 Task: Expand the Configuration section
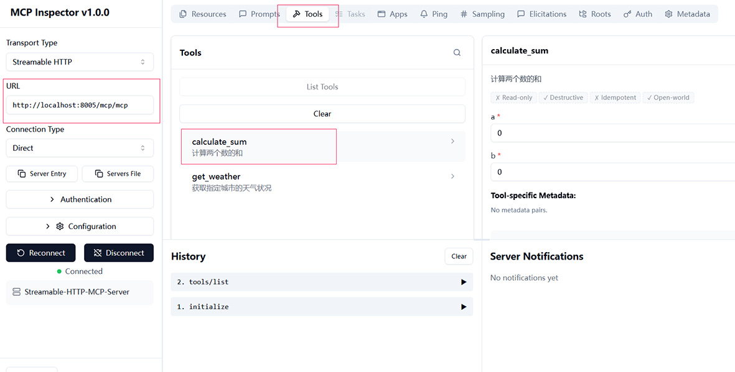[x=80, y=227]
